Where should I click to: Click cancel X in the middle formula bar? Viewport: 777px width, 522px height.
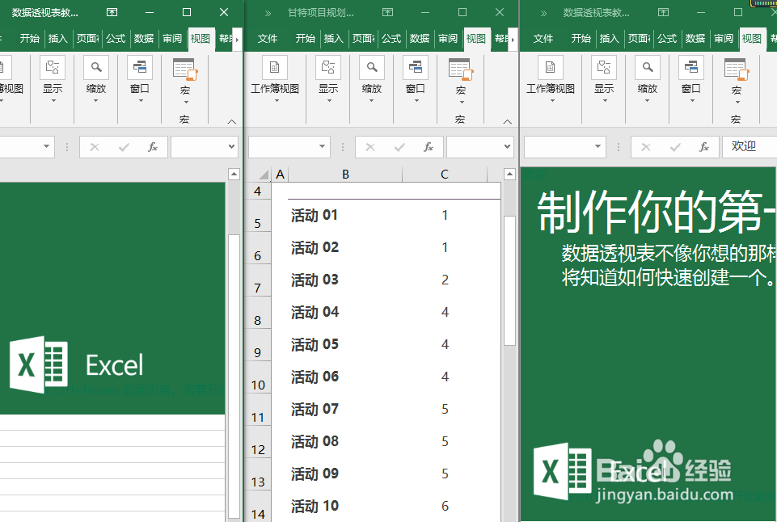pos(370,147)
